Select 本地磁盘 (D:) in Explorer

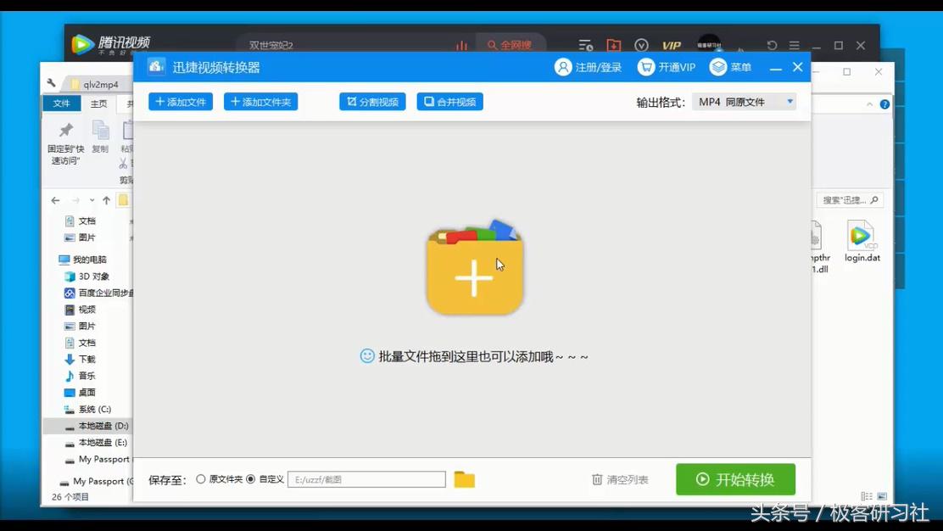(88, 426)
